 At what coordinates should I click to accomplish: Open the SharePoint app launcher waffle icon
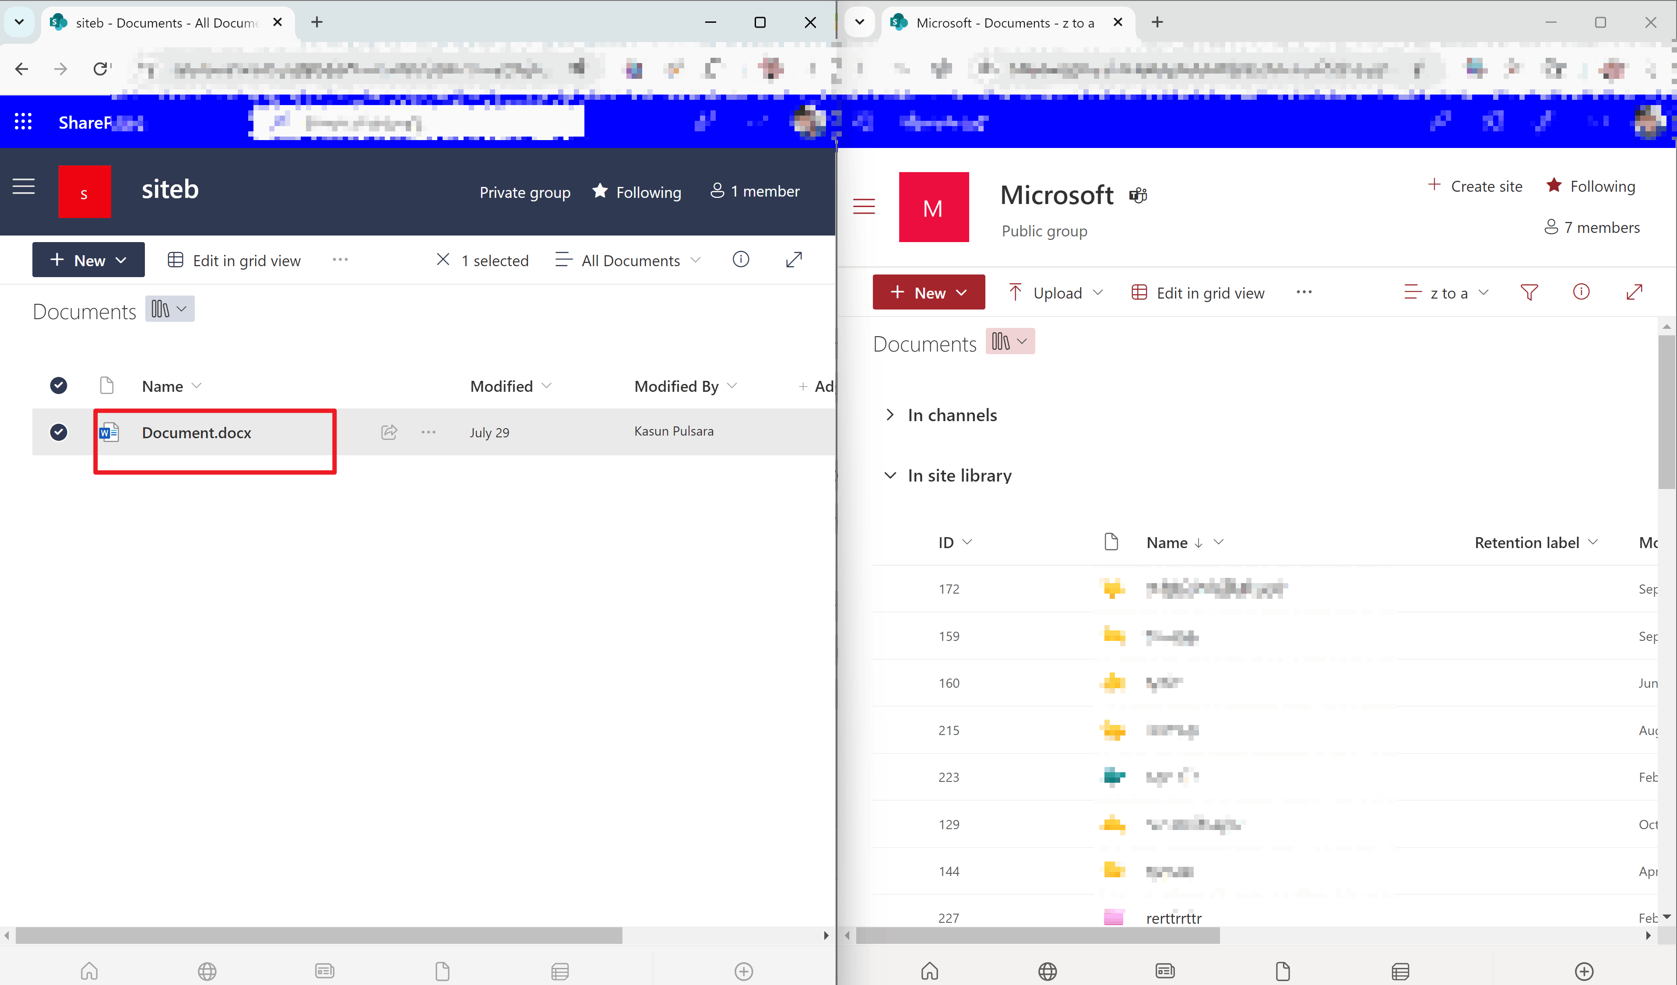(x=23, y=121)
